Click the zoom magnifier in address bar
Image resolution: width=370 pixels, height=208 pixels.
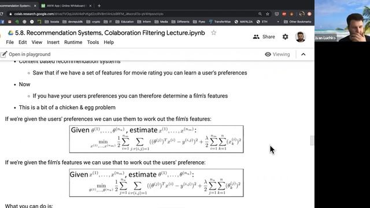pyautogui.click(x=260, y=14)
